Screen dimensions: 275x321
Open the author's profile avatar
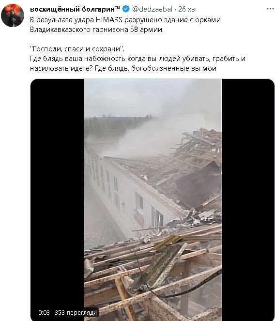(x=13, y=15)
